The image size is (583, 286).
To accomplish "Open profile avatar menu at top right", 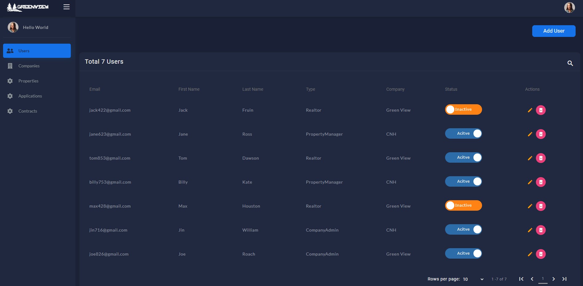I will [x=569, y=7].
